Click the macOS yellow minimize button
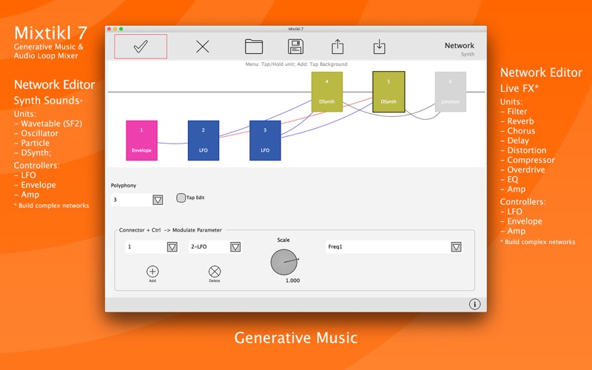Viewport: 592px width, 370px height. pyautogui.click(x=115, y=29)
